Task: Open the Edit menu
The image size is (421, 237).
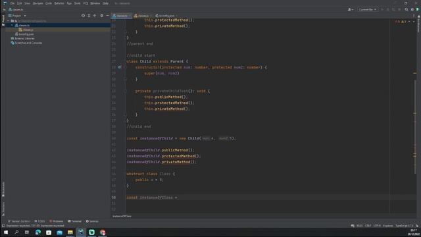Action: (19, 3)
